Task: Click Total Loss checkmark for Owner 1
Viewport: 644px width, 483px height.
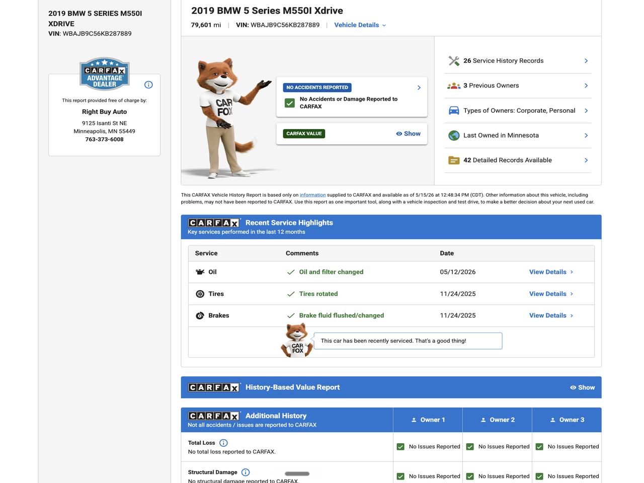Action: click(x=400, y=447)
